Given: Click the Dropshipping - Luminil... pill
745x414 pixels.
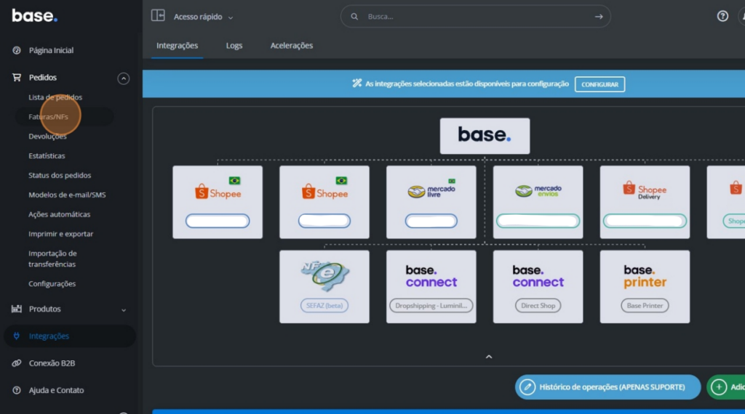Looking at the screenshot, I should [x=431, y=305].
